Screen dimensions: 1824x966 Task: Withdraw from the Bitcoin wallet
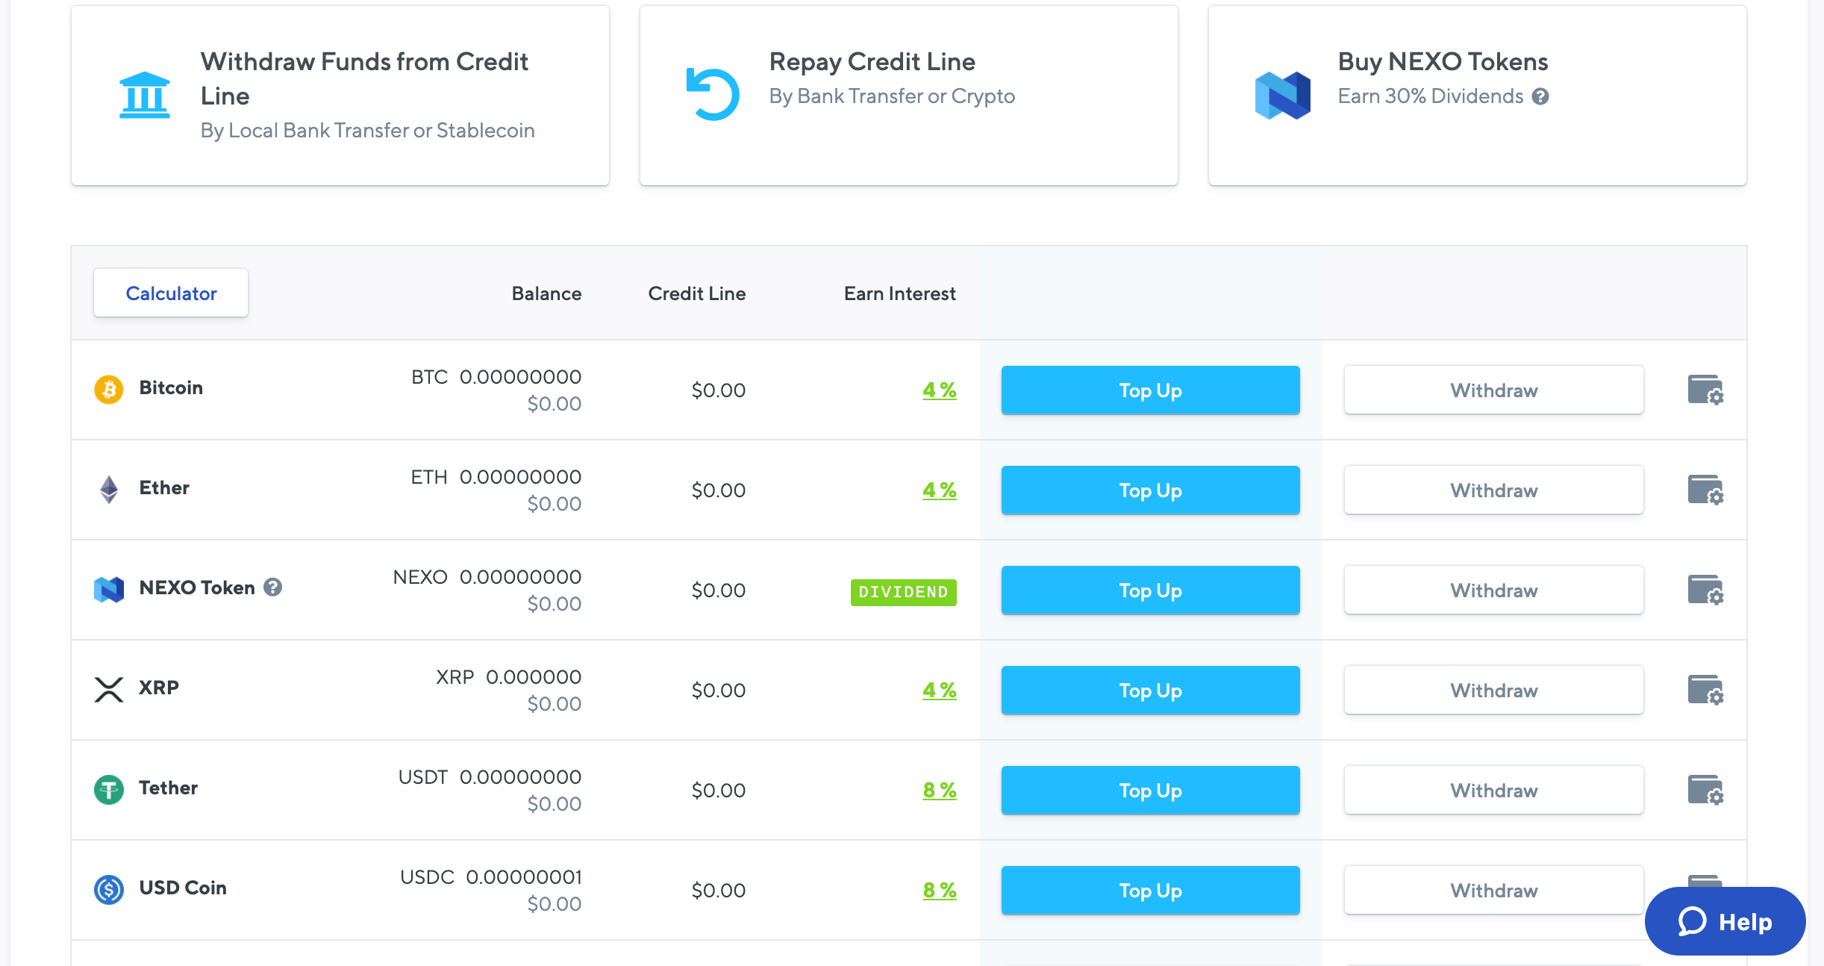[x=1493, y=390]
